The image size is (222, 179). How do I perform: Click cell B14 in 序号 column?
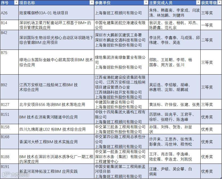pyautogui.click(x=9, y=25)
